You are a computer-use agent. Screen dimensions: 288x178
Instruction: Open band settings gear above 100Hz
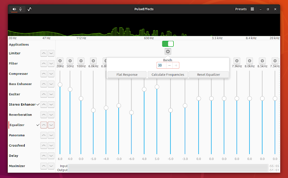tap(81, 61)
